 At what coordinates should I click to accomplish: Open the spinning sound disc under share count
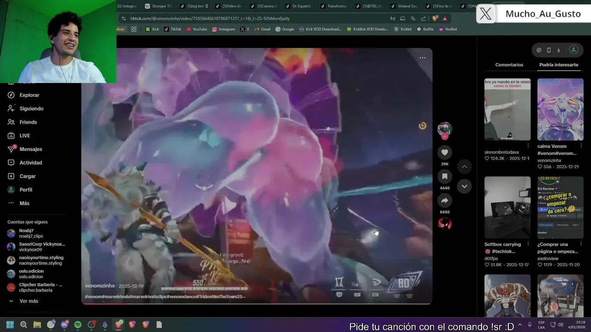coord(445,224)
